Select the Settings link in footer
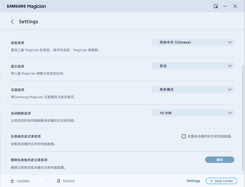The image size is (245, 187). [x=193, y=181]
